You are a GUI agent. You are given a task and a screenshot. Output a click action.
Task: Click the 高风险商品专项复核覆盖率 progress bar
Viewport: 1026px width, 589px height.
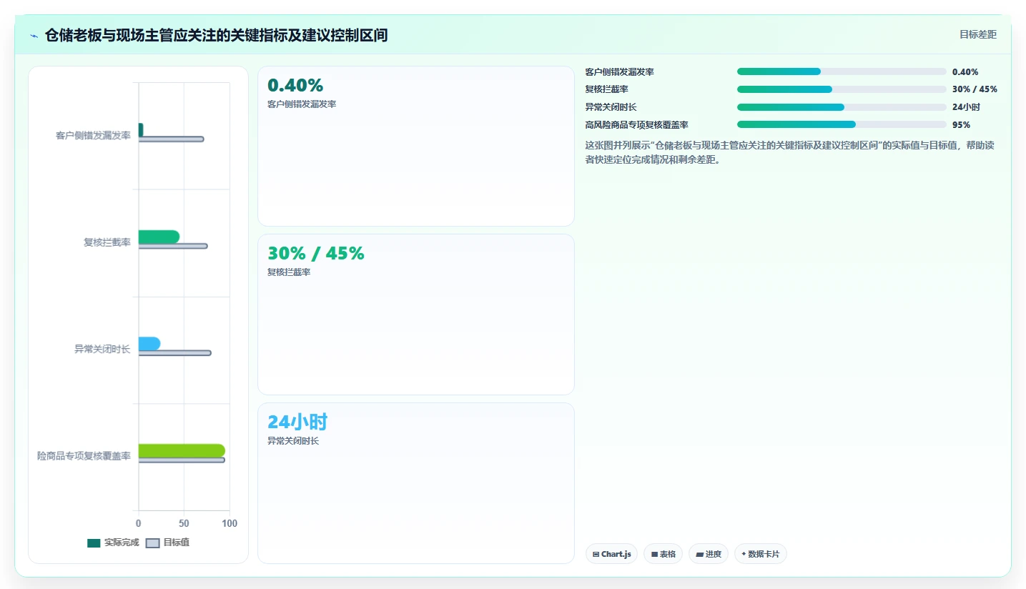click(x=842, y=124)
